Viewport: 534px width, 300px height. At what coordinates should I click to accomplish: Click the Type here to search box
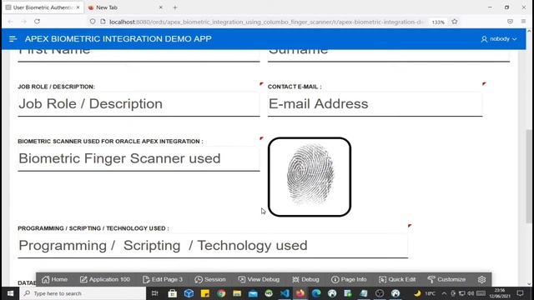[x=83, y=293]
